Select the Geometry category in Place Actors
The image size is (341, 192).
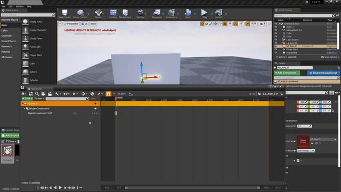click(6, 46)
